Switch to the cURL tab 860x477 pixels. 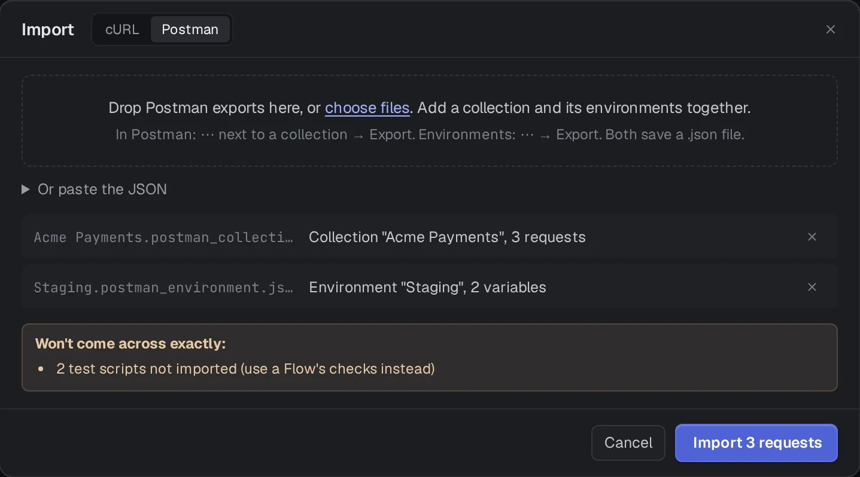click(122, 29)
